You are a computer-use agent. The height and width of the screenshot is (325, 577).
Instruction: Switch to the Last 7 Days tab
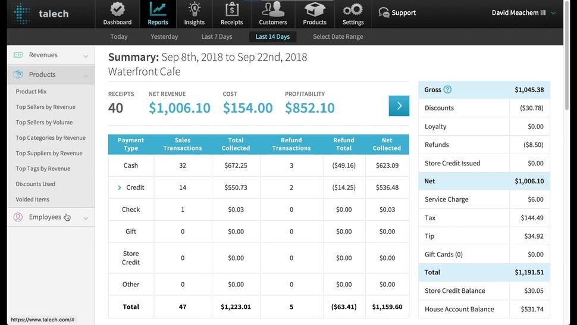coord(217,37)
